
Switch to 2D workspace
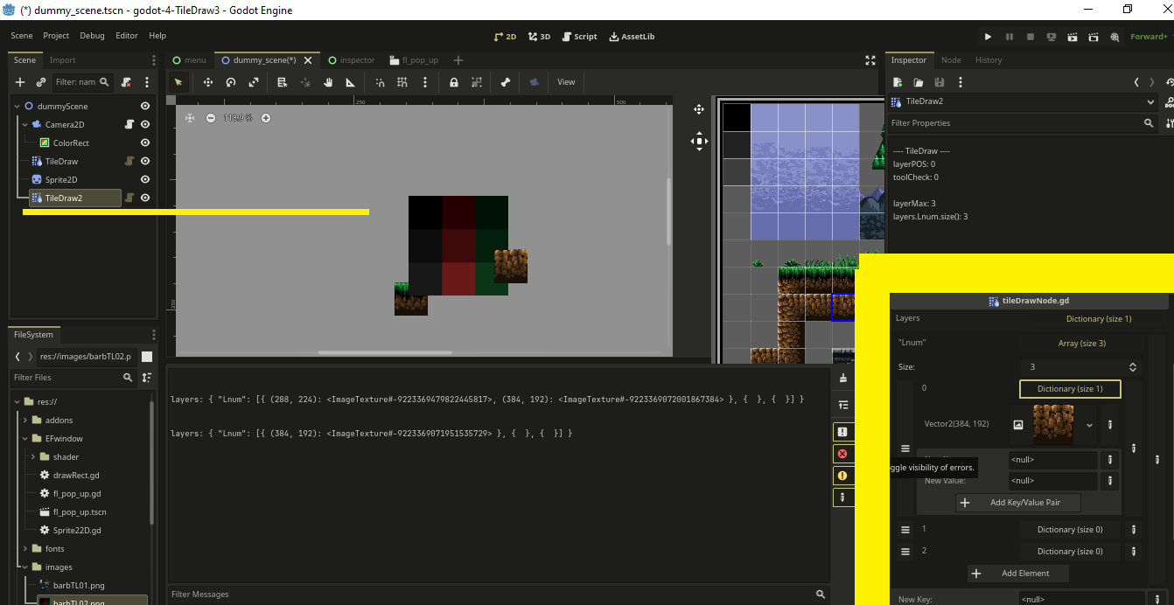(505, 37)
